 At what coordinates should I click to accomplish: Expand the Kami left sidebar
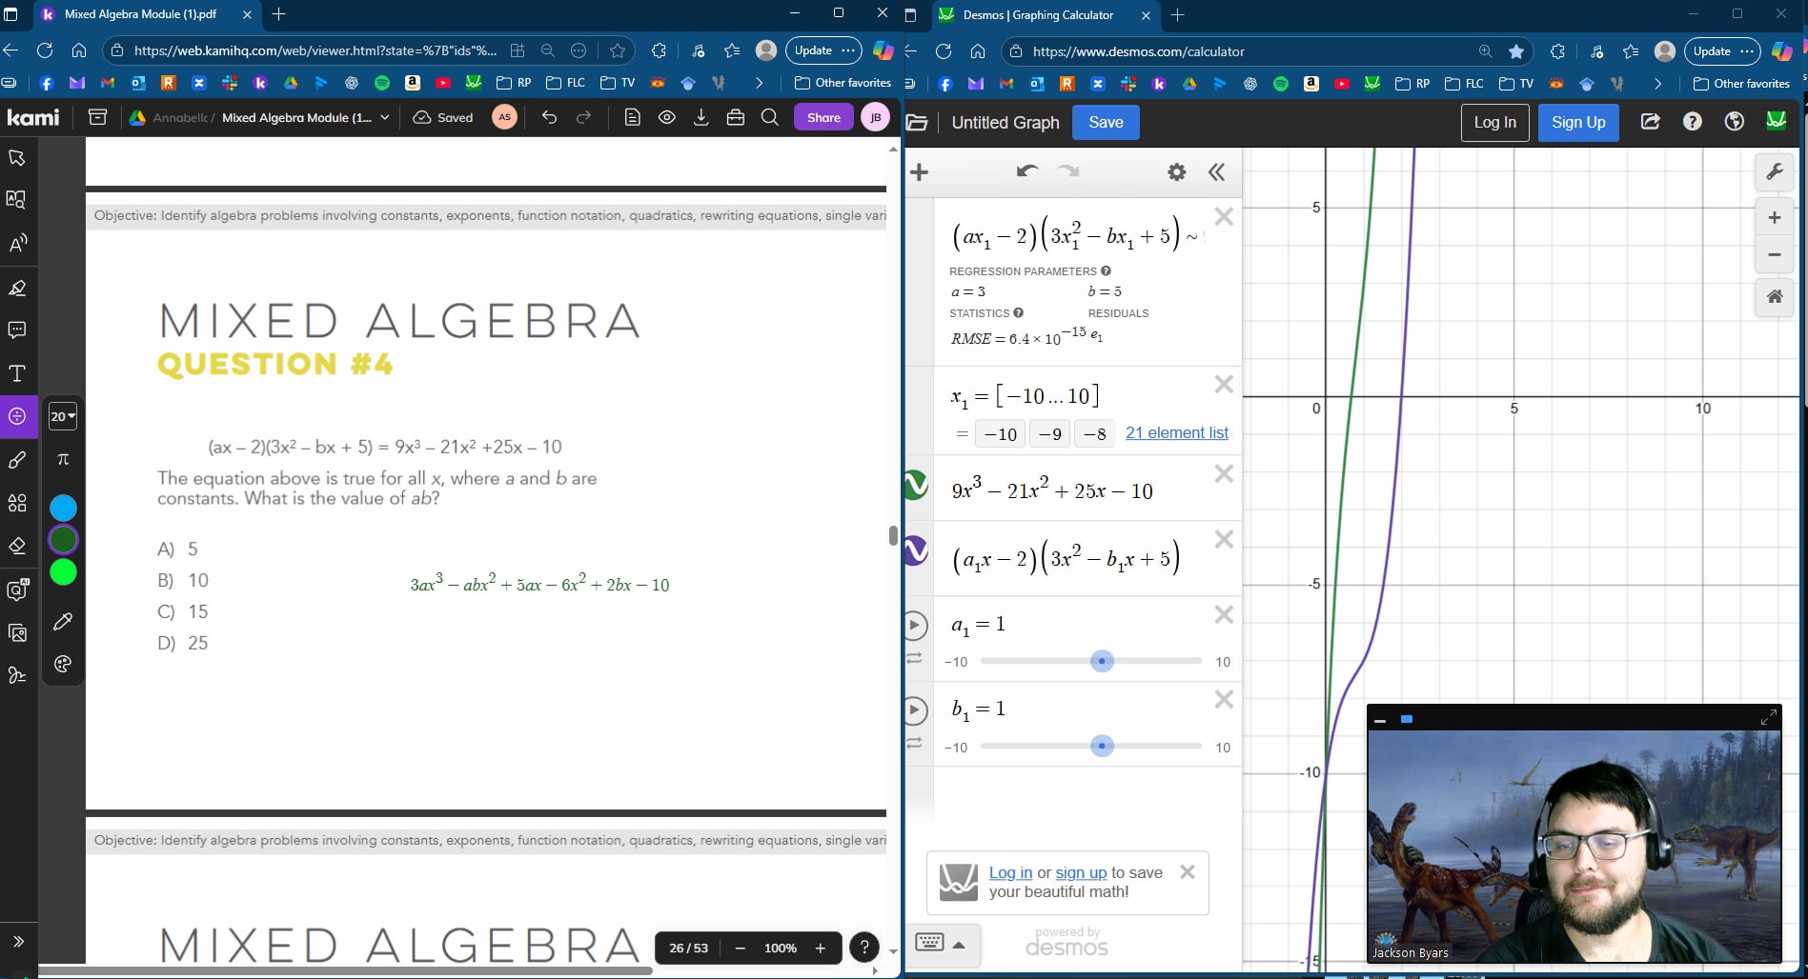pyautogui.click(x=18, y=941)
